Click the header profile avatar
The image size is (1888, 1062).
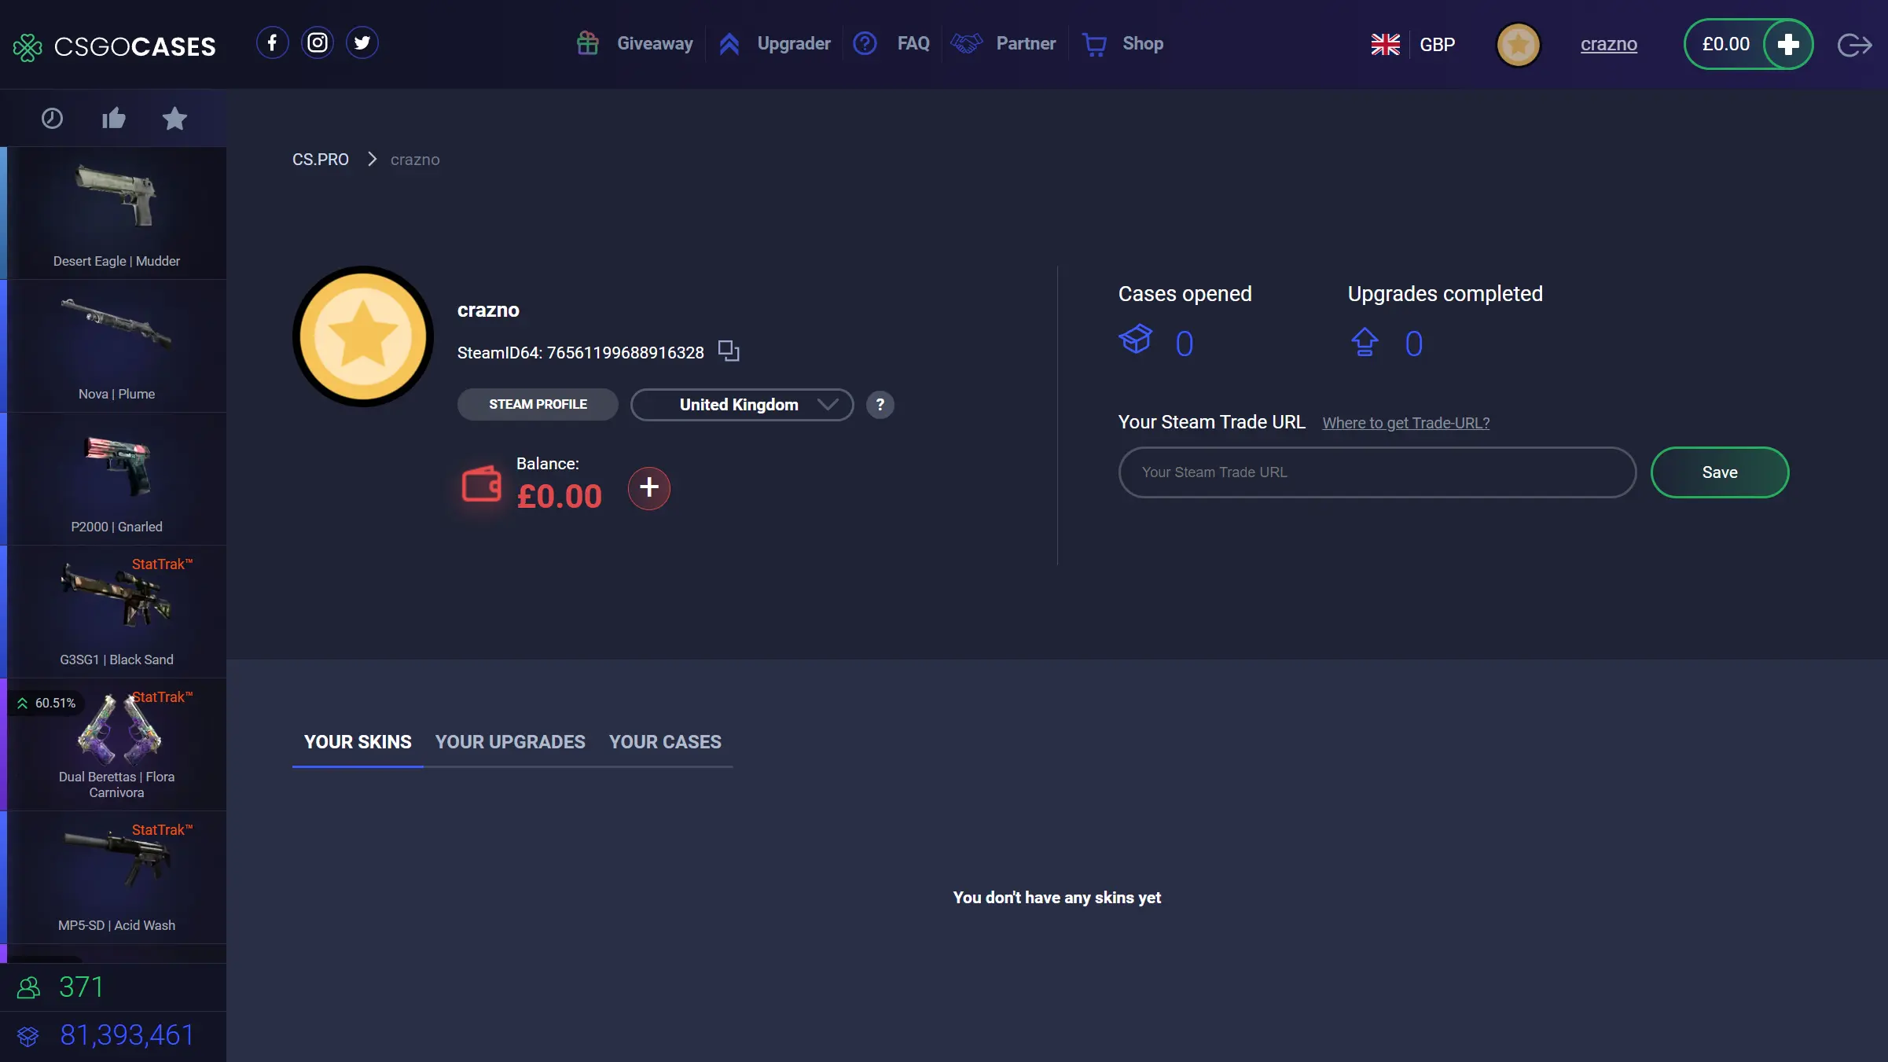pyautogui.click(x=1518, y=44)
